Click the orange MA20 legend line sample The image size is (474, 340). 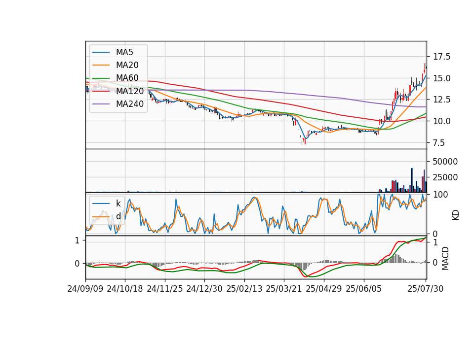(101, 65)
